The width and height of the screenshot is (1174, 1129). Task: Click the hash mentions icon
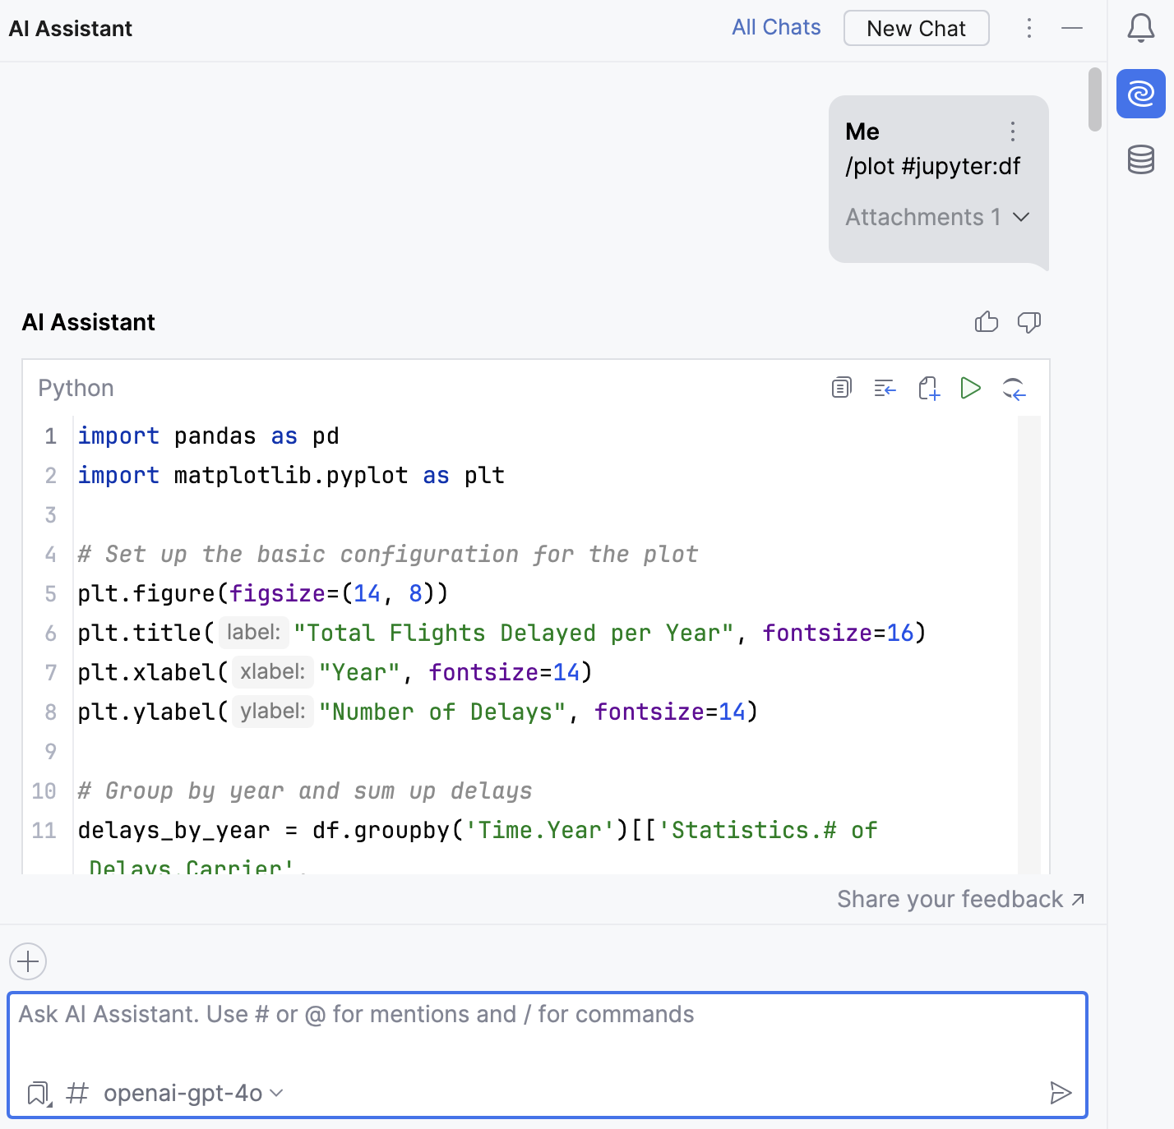tap(76, 1093)
